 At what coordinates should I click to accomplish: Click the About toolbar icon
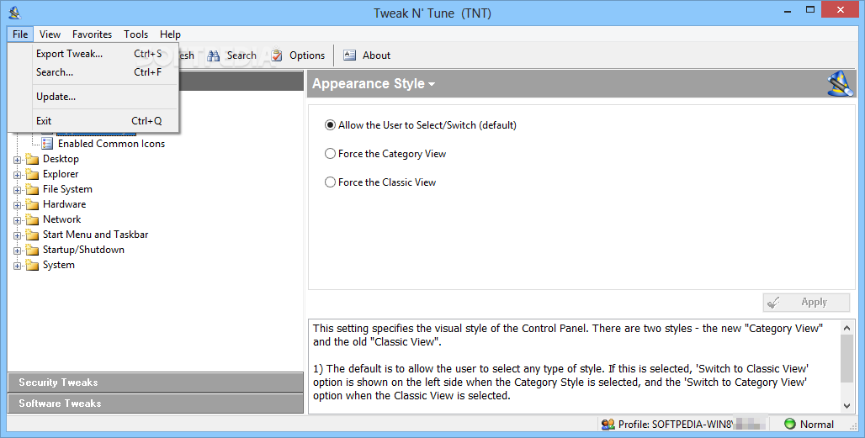(350, 55)
